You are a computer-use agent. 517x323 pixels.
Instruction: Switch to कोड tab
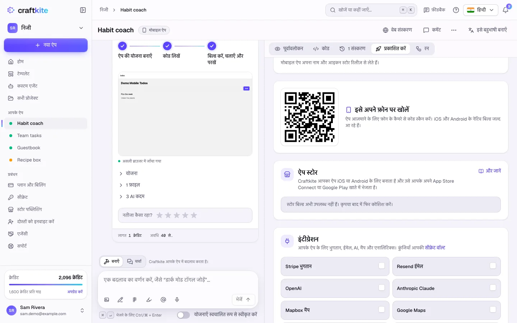321,49
